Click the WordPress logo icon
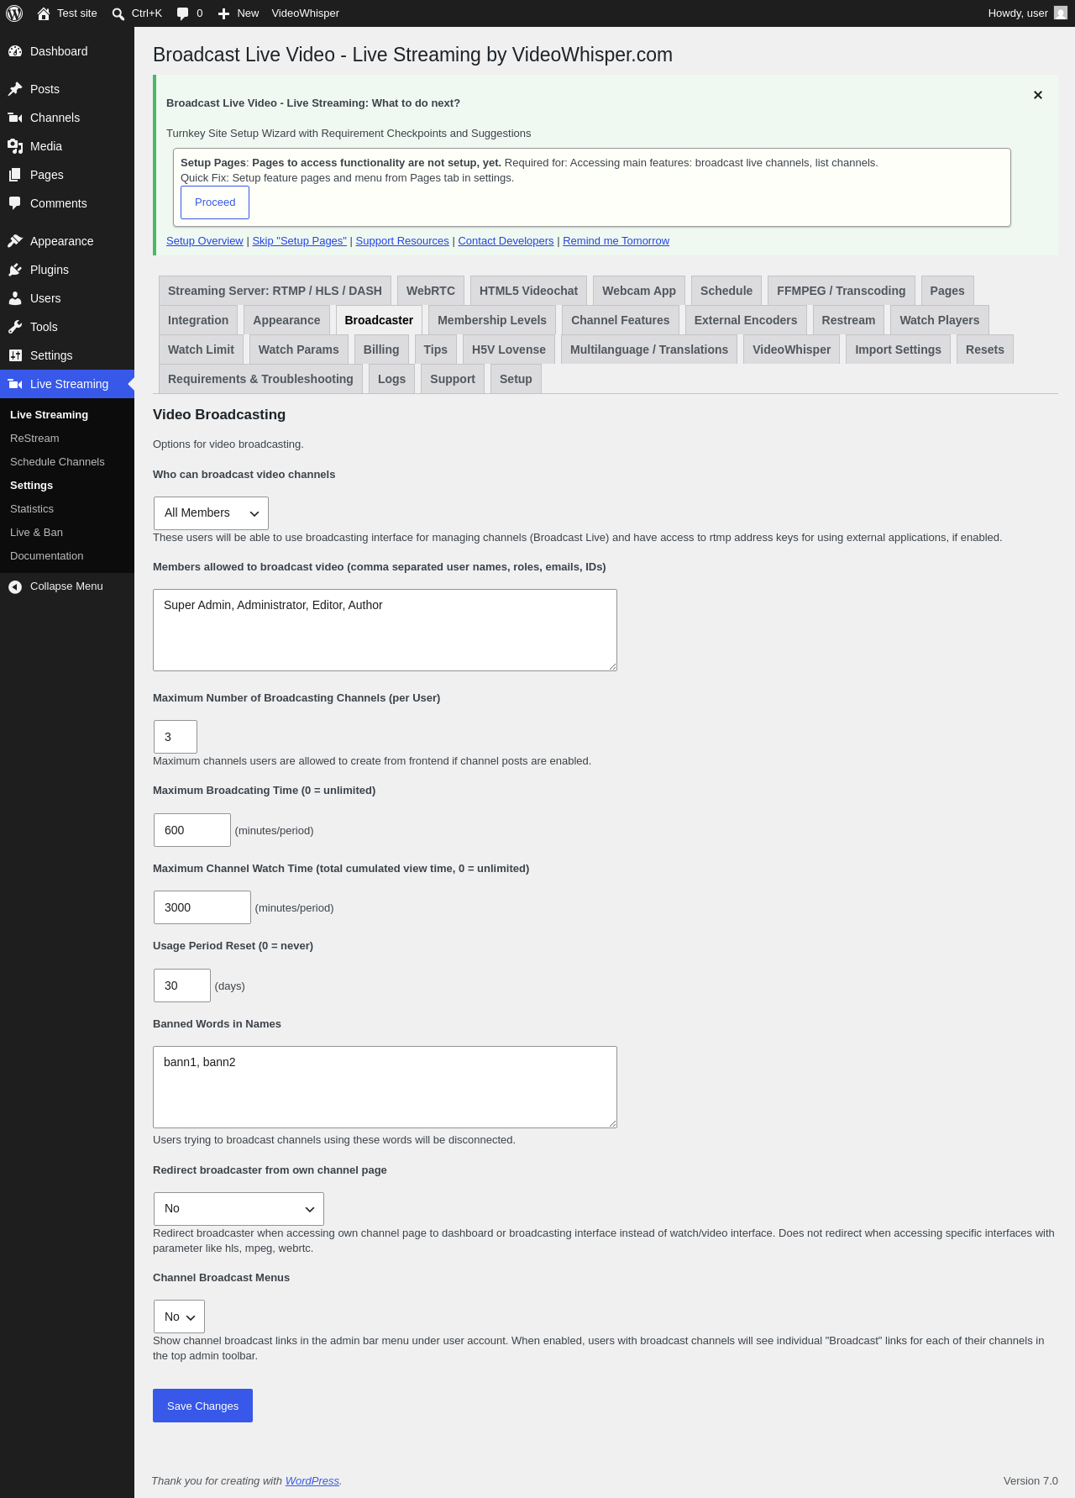Image resolution: width=1075 pixels, height=1498 pixels. (x=14, y=13)
